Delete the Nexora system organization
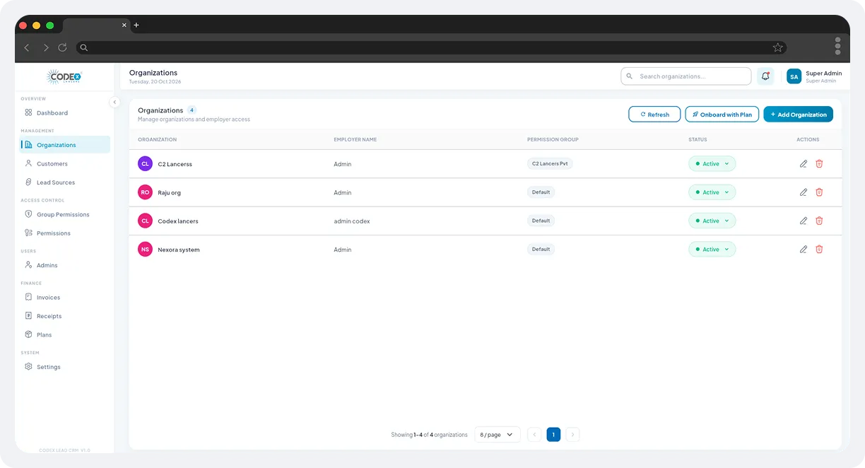 pyautogui.click(x=819, y=250)
